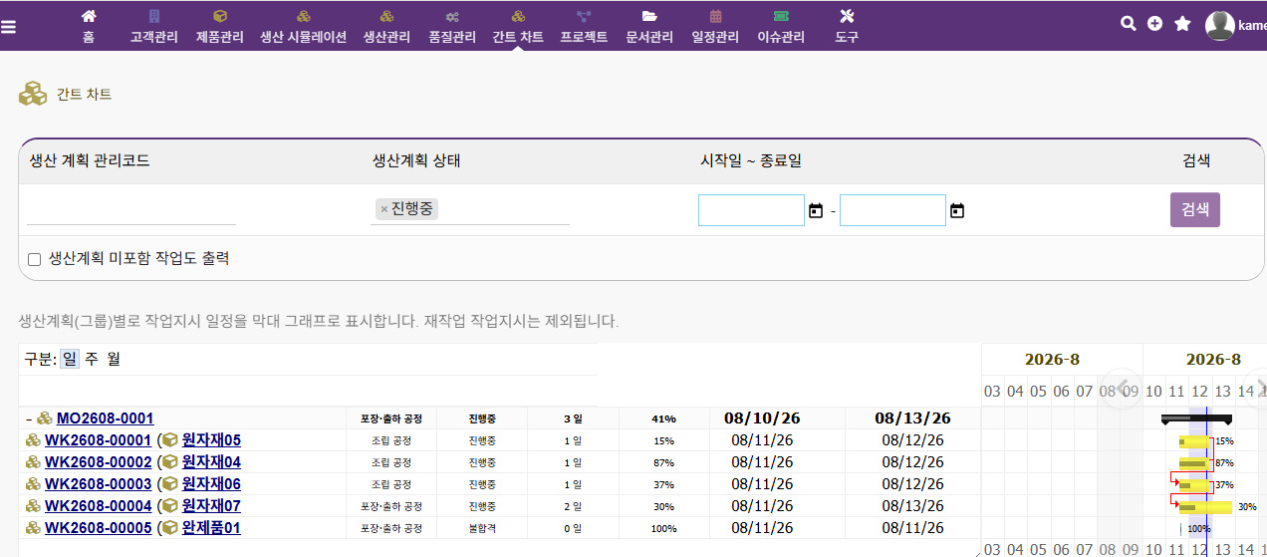Click the 08/13/26 end date in MO2608-0001 row
Viewport: 1267px width, 557px height.
tap(912, 418)
